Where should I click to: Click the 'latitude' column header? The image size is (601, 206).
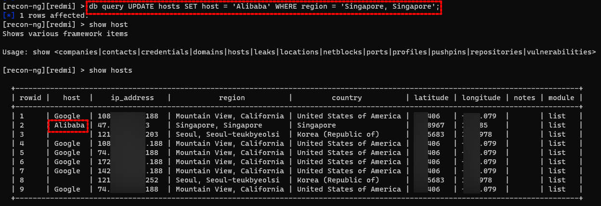[431, 98]
